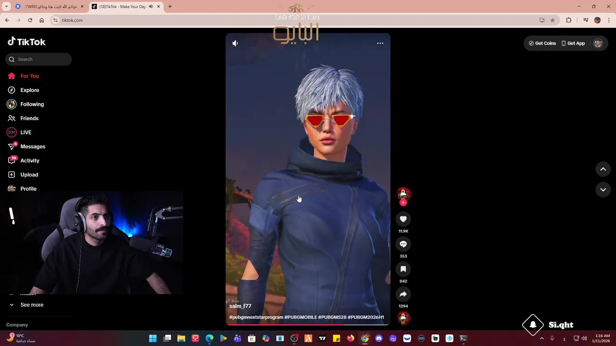Open the #PUBGMS28 hashtag
The height and width of the screenshot is (346, 616).
[x=332, y=317]
